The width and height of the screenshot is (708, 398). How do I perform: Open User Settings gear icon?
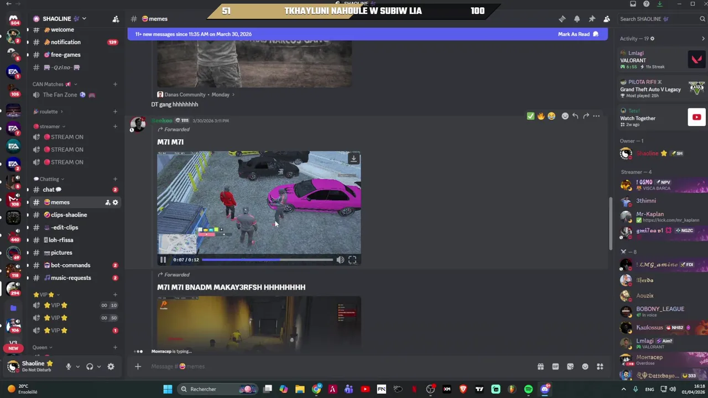point(111,366)
